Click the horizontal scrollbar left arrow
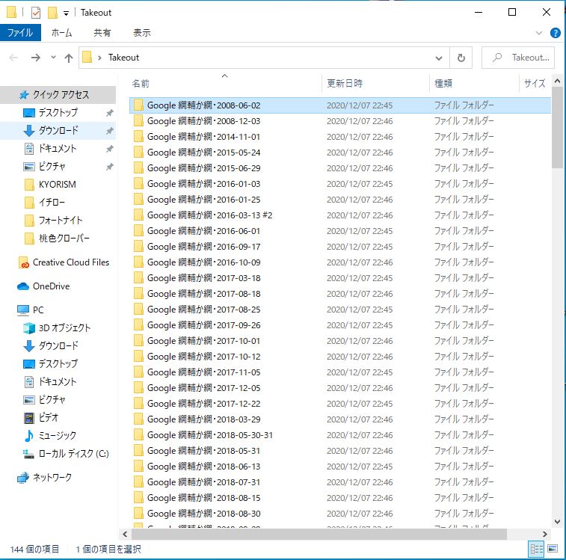This screenshot has width=566, height=560. point(125,534)
